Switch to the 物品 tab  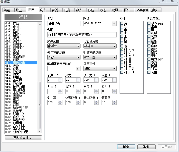click(44, 10)
